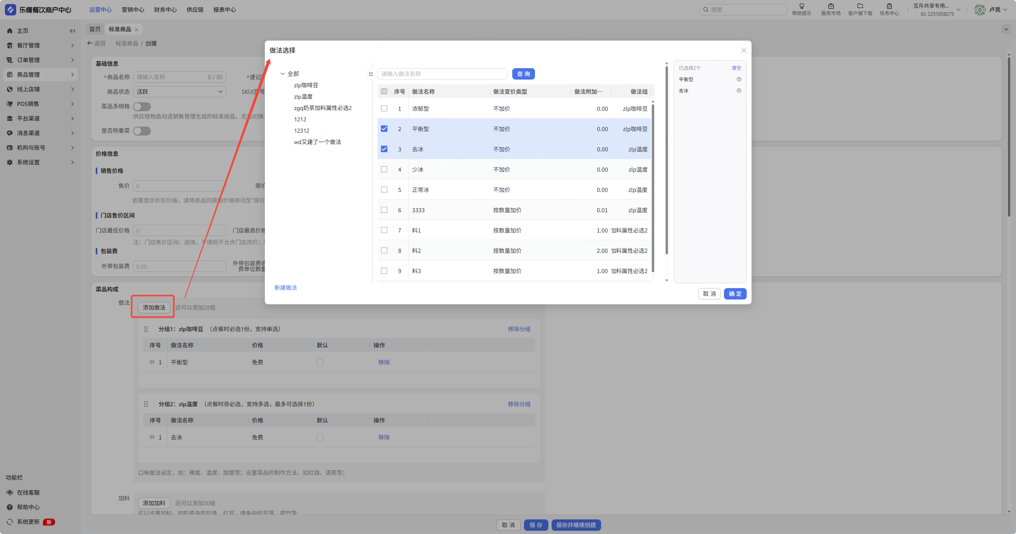Remove 去冰 from selected list
The width and height of the screenshot is (1016, 534).
[739, 91]
